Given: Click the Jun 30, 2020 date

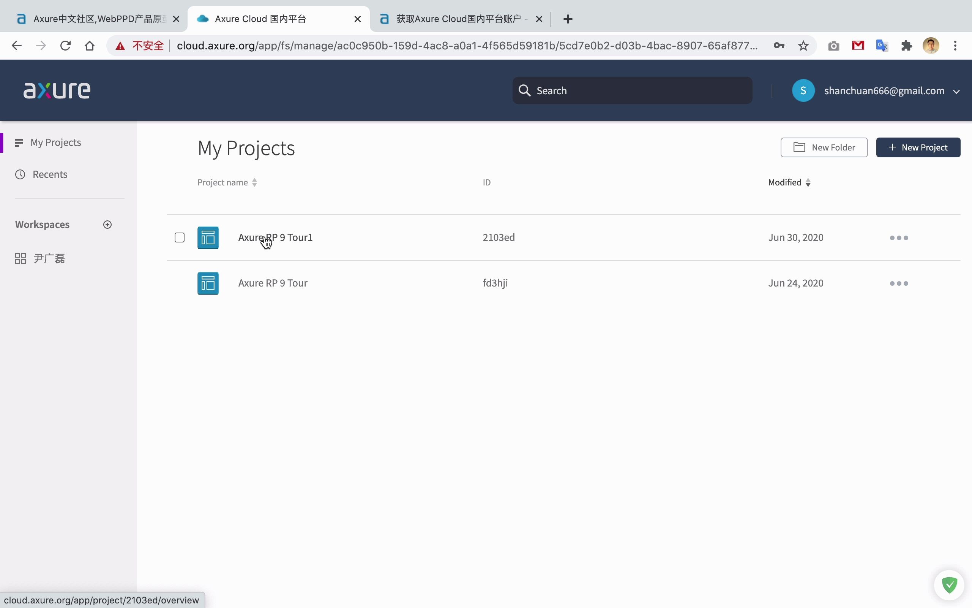Looking at the screenshot, I should (796, 237).
